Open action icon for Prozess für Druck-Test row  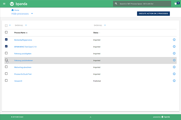[174, 74]
